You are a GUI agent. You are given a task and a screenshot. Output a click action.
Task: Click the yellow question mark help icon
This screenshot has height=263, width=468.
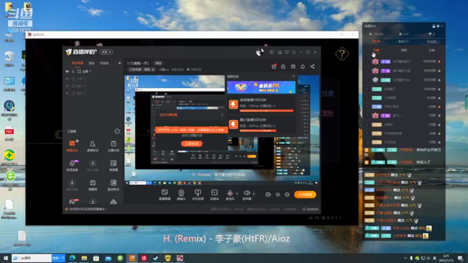click(342, 54)
